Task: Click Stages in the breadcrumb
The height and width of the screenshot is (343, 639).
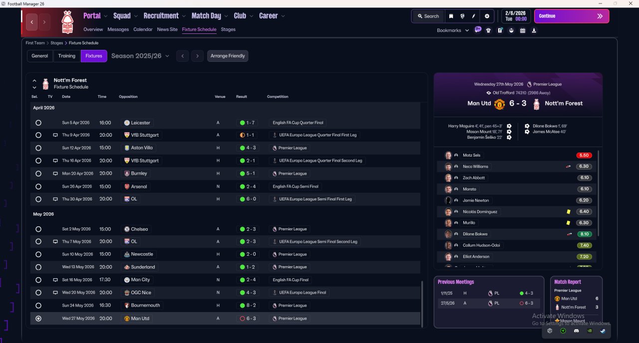Action: [x=57, y=43]
